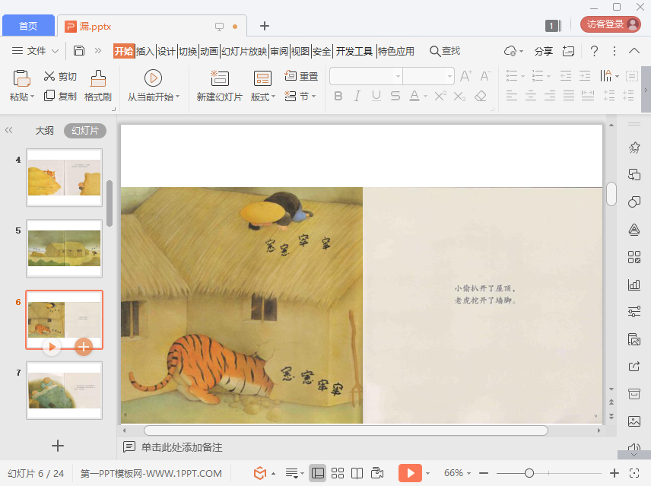Open the Developer Tools ribbon tab

tap(354, 51)
